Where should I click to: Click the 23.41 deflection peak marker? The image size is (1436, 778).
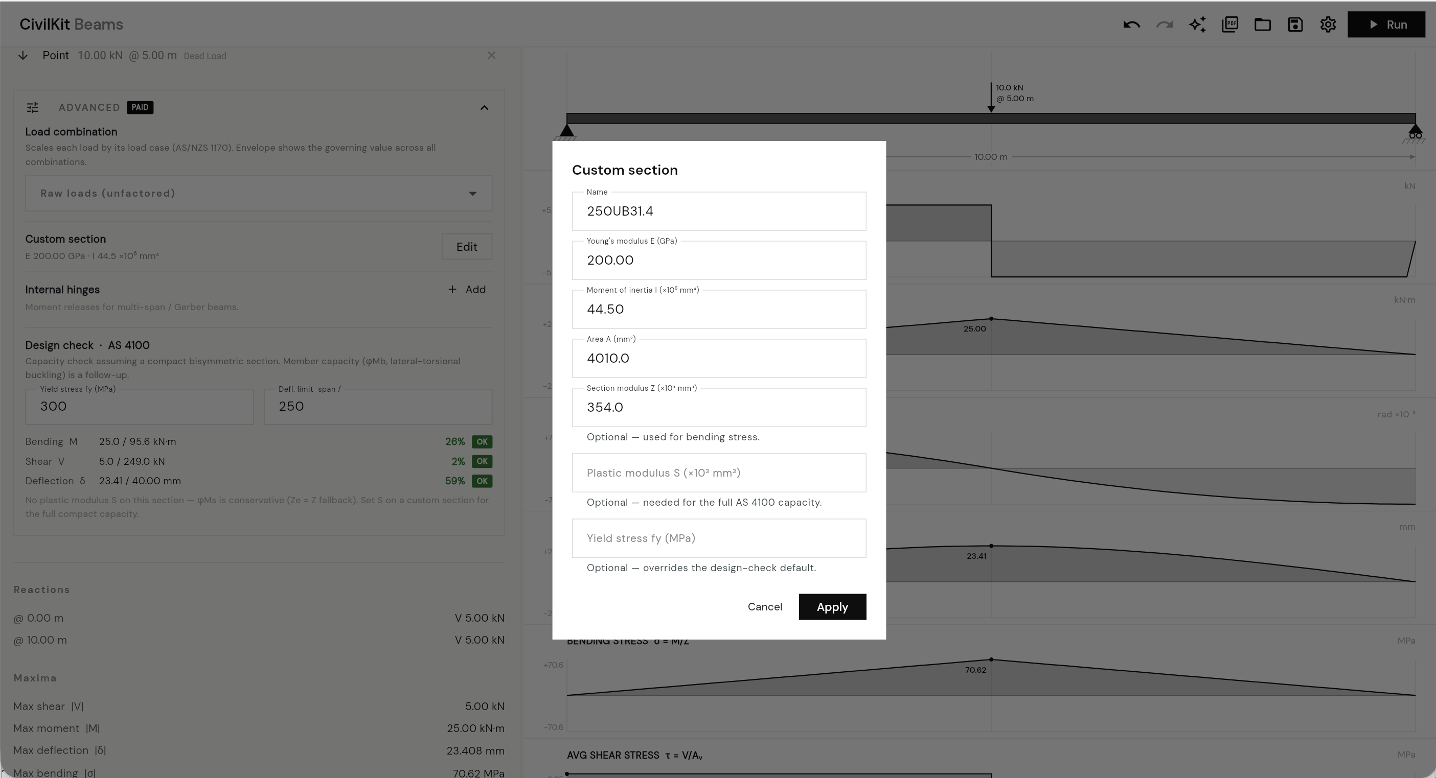991,546
